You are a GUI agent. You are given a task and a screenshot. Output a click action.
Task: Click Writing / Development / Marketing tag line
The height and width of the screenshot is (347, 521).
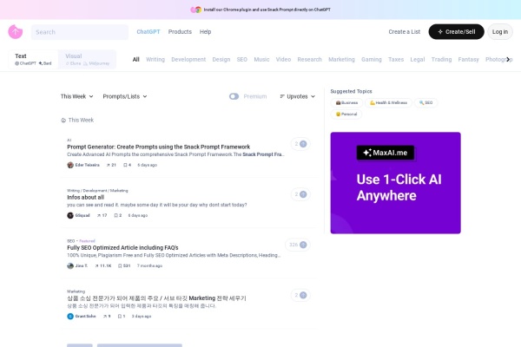(x=97, y=191)
